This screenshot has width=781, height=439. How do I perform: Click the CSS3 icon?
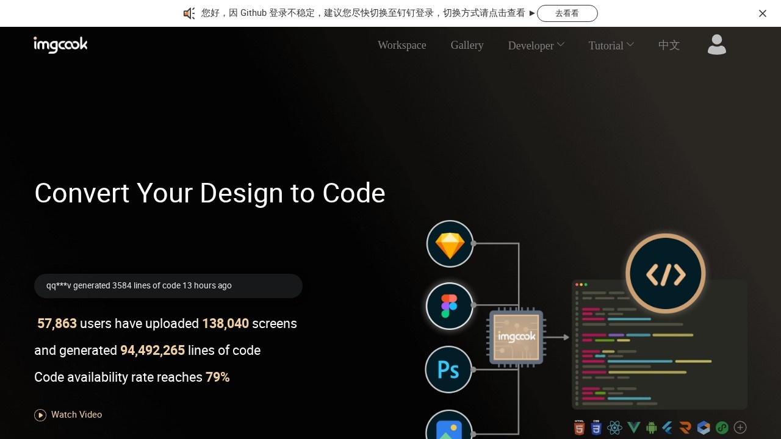tap(596, 427)
